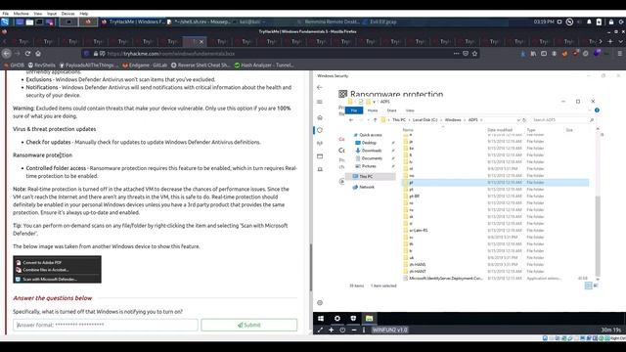Viewport: 626px width, 352px height.
Task: Open Endgame GitLab bookmark
Action: pos(145,66)
